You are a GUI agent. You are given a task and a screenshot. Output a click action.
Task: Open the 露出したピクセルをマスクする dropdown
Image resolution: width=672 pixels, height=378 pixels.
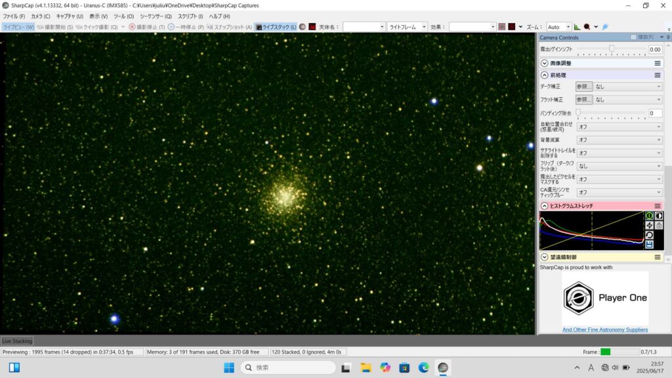(619, 179)
